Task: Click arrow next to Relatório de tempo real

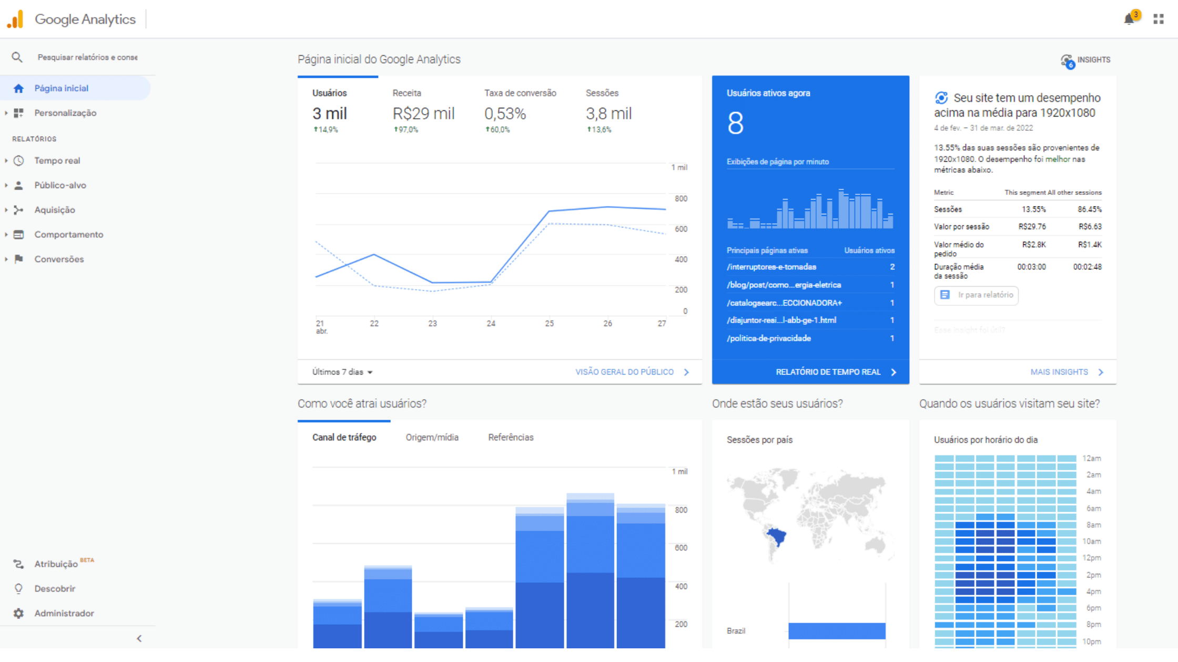Action: (894, 373)
